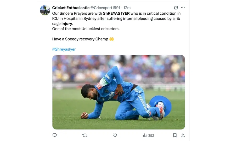Open the post via the 12m timestamp
The height and width of the screenshot is (141, 226).
click(x=127, y=8)
